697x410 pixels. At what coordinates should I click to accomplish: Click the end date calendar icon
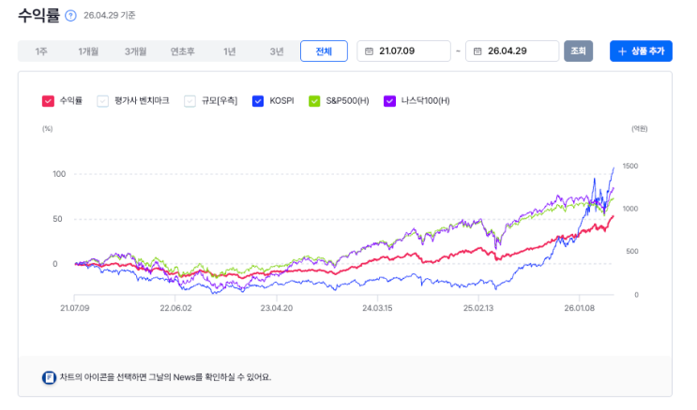point(477,51)
